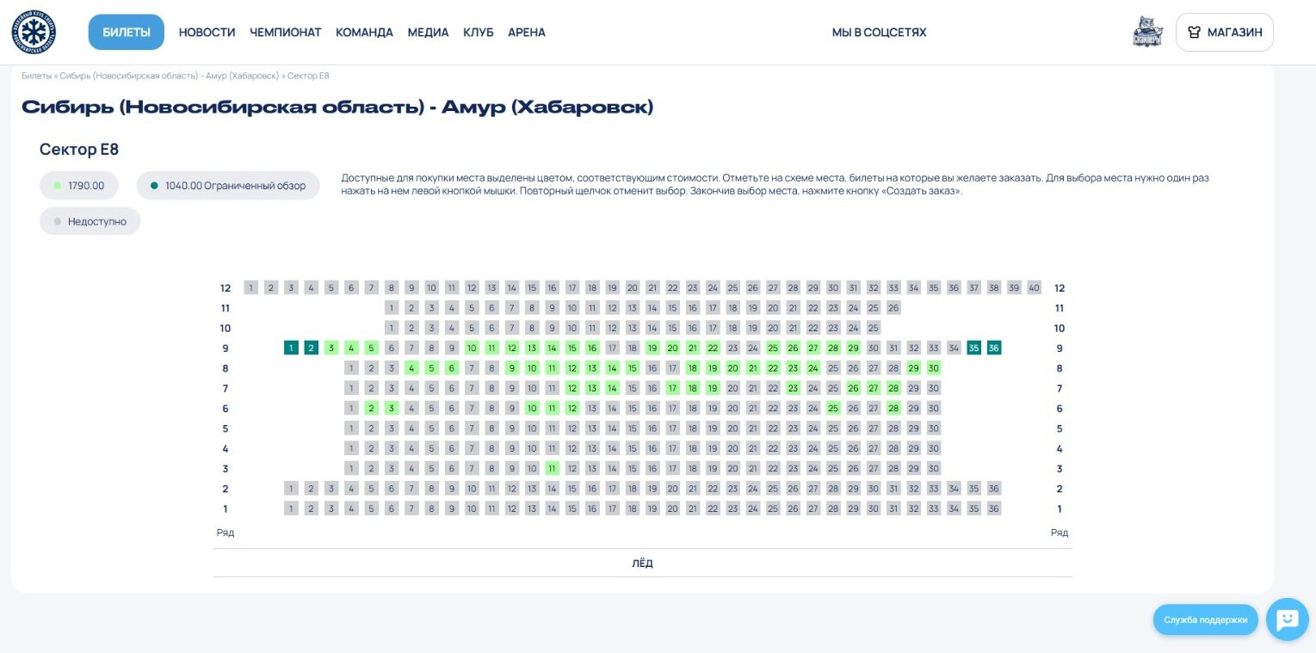Viewport: 1316px width, 653px height.
Task: Open the НОВОСТИ menu item
Action: (207, 33)
